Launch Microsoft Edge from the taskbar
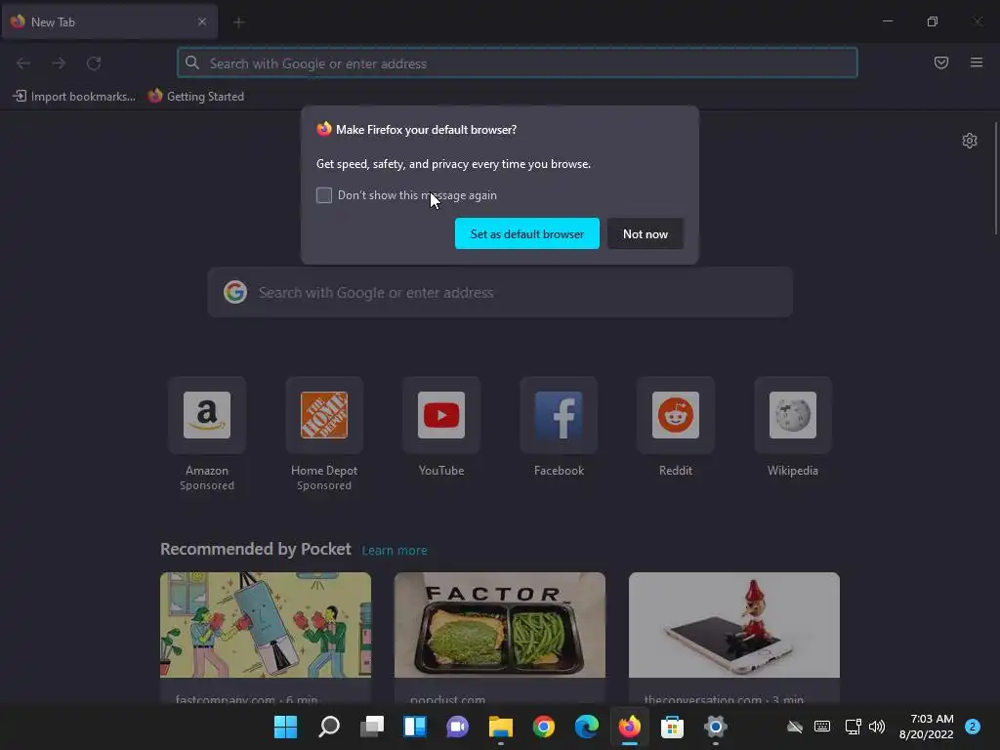Viewport: 1000px width, 750px height. pos(587,727)
